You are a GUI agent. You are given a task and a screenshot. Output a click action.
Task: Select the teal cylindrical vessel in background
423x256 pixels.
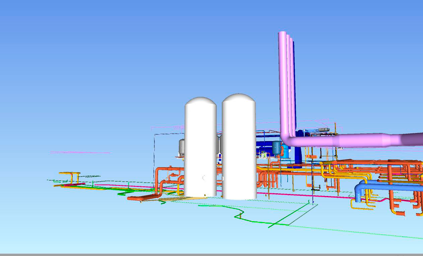pyautogui.click(x=276, y=147)
